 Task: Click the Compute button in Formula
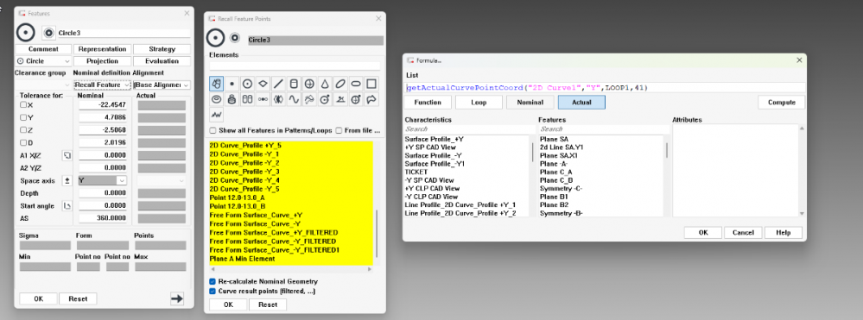click(782, 103)
